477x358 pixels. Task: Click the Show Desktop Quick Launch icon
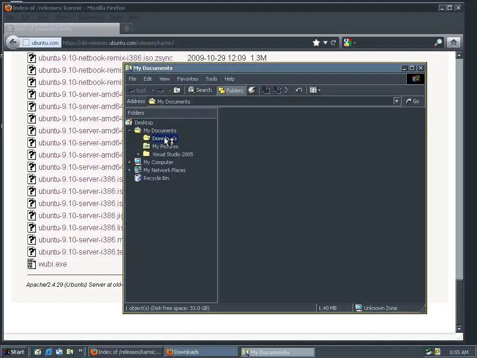pos(38,352)
